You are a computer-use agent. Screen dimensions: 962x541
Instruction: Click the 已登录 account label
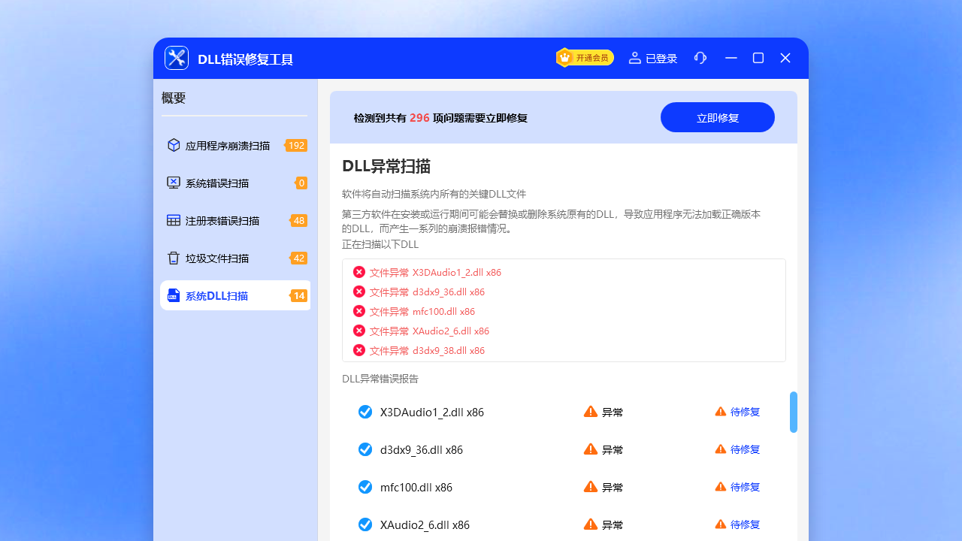pos(661,59)
